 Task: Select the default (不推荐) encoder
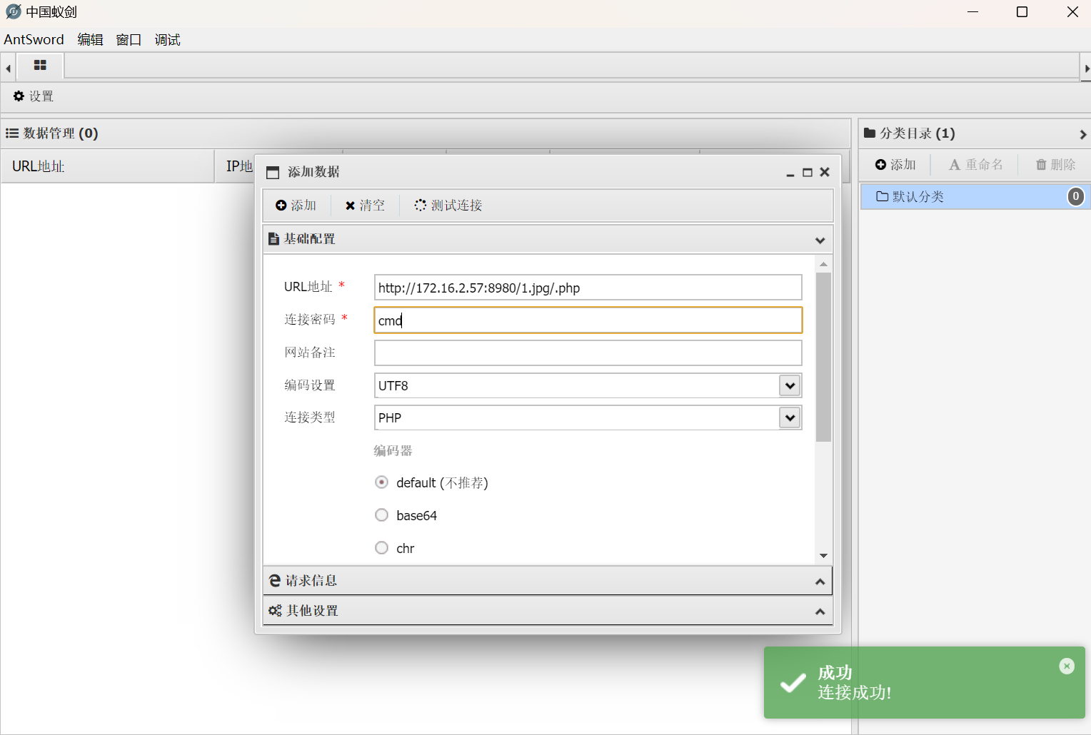click(x=382, y=482)
